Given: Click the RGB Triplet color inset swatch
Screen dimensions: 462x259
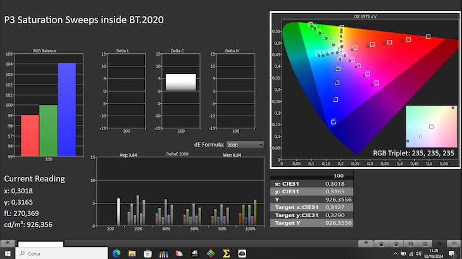Looking at the screenshot, I should point(430,126).
